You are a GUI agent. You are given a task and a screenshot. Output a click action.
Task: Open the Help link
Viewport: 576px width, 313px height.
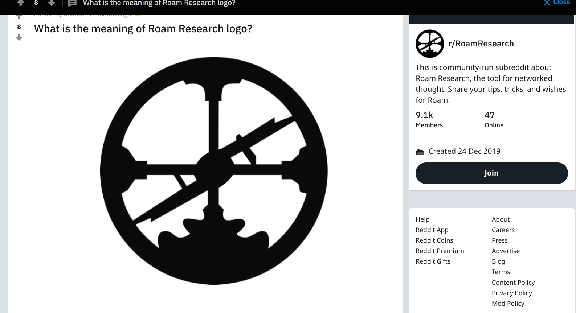422,219
